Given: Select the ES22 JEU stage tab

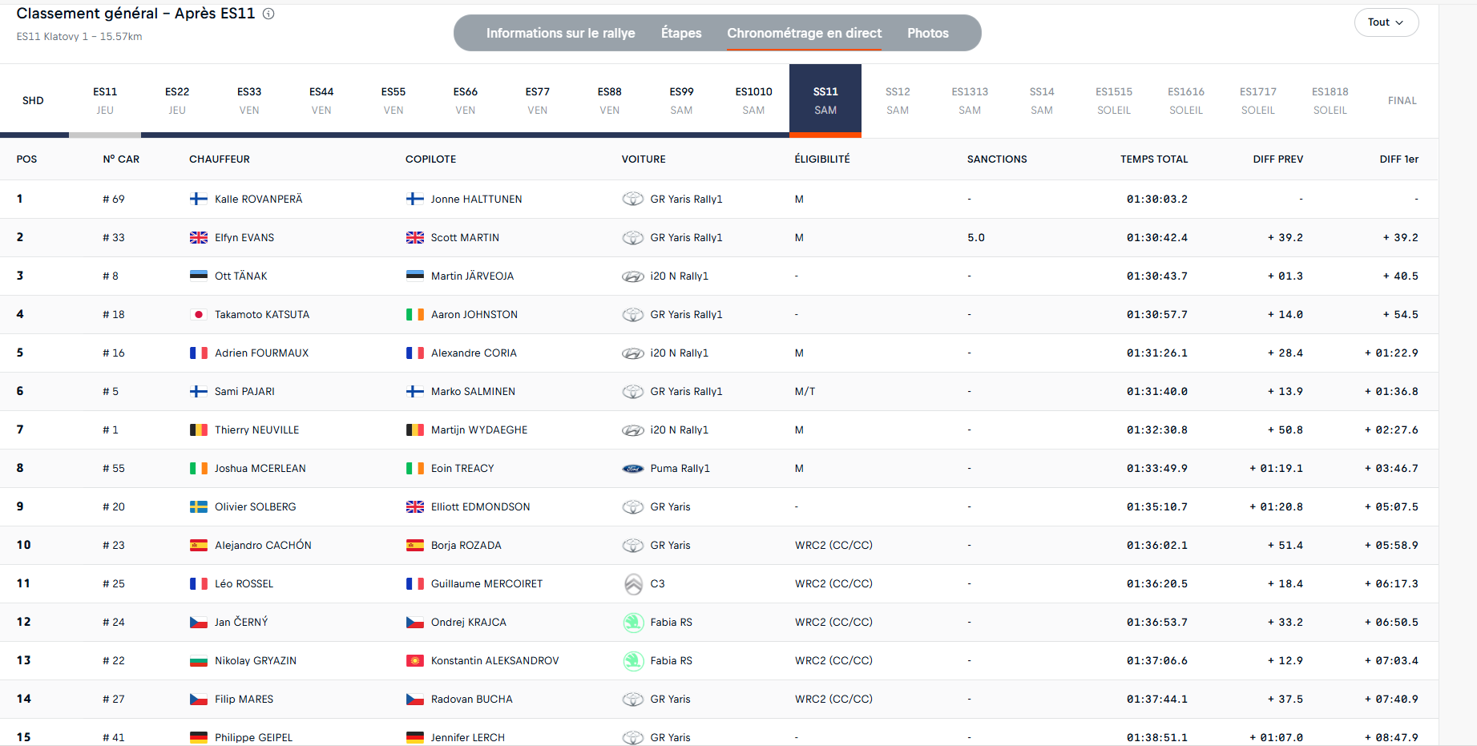Looking at the screenshot, I should [x=177, y=101].
